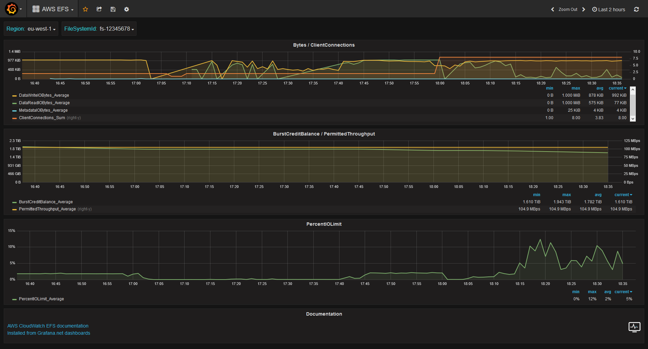Sort BurstCreditBalance legend by avg column
This screenshot has height=349, width=648.
(598, 195)
